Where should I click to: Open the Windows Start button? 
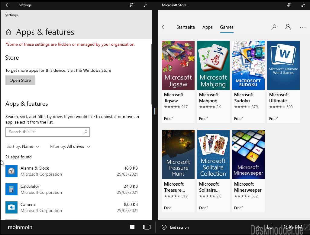(x=132, y=227)
